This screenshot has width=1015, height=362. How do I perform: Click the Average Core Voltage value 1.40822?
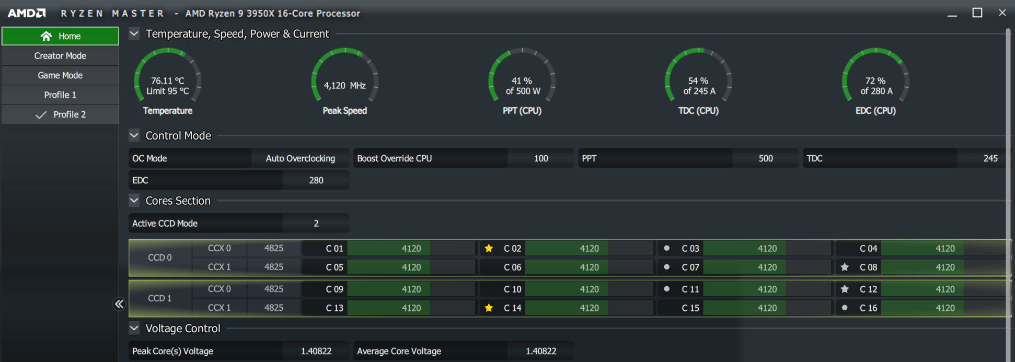(x=541, y=351)
